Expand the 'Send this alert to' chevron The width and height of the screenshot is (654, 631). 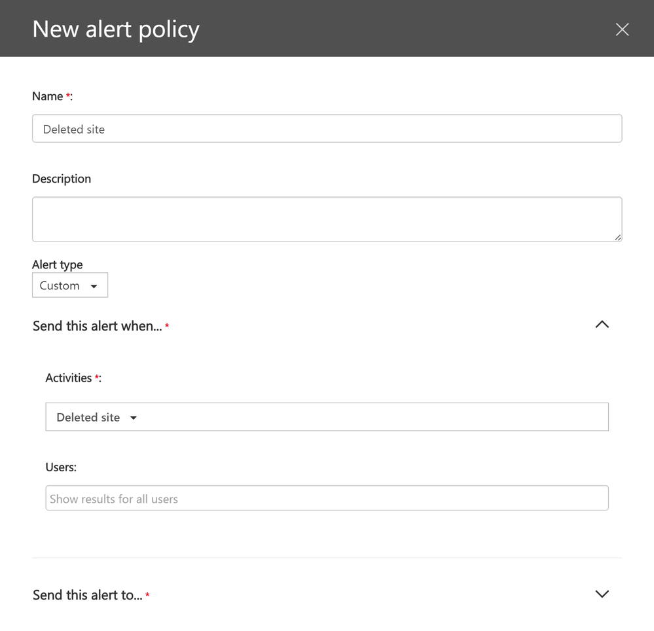(602, 594)
